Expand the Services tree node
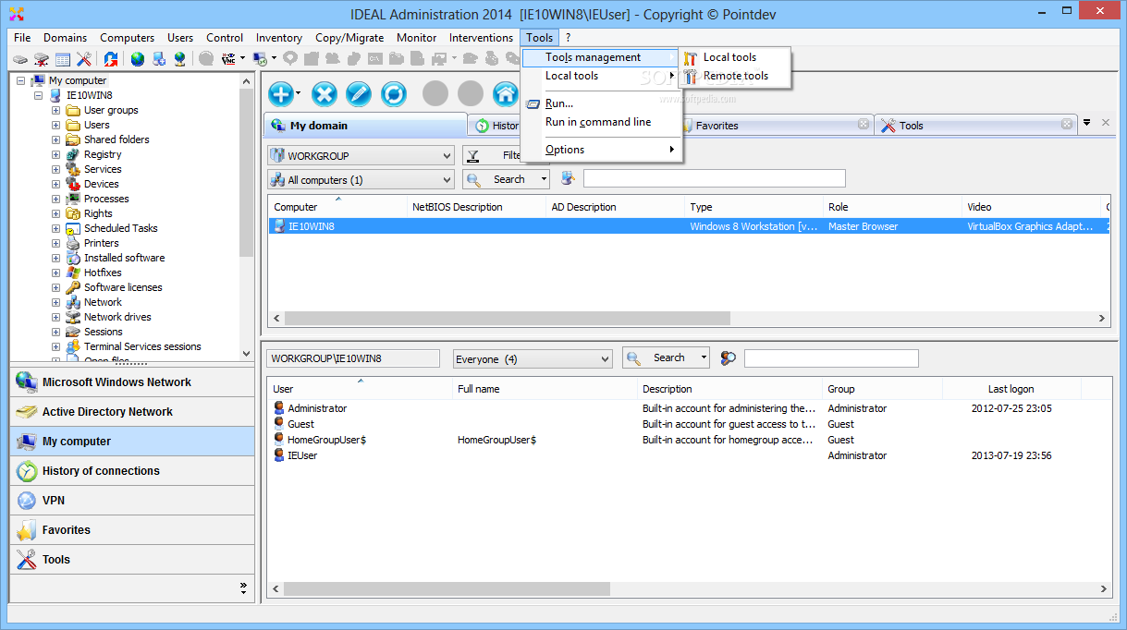The image size is (1127, 630). click(x=55, y=169)
